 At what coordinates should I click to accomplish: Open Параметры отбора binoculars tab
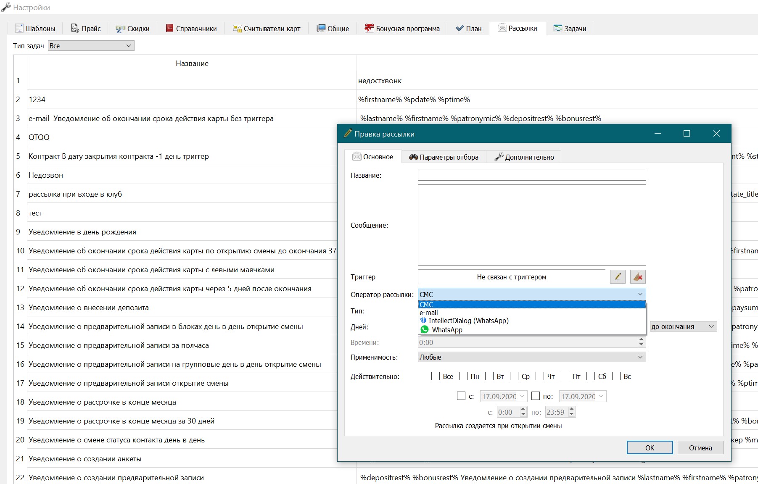(444, 157)
